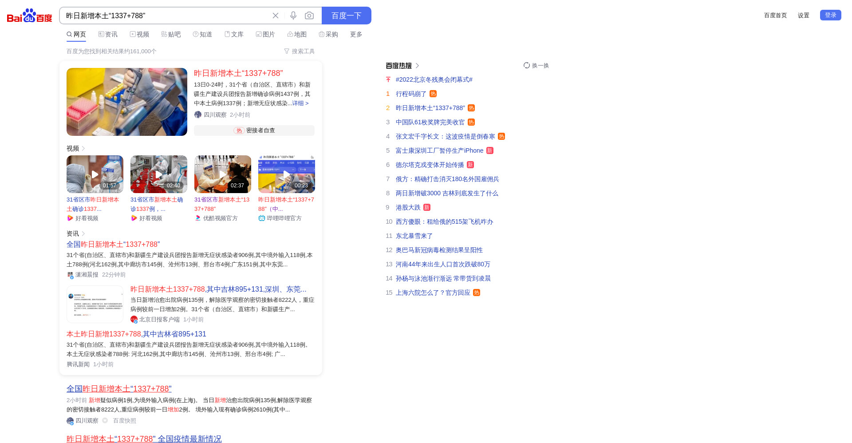The image size is (852, 443).
Task: Open 设置 in the header
Action: [804, 16]
